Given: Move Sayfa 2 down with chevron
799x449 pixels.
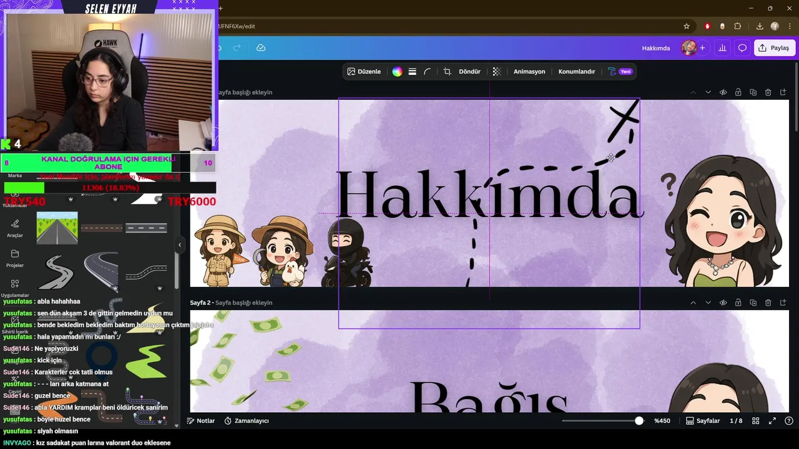Looking at the screenshot, I should pos(708,302).
